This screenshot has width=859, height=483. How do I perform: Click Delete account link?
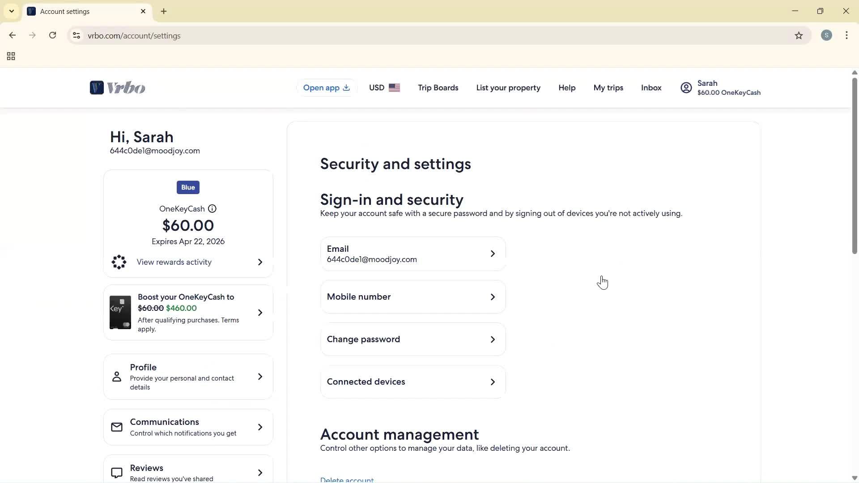point(347,479)
